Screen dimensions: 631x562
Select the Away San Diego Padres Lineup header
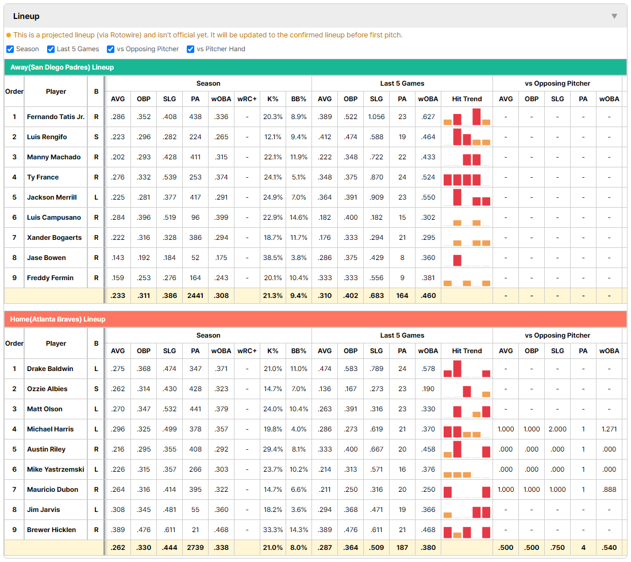tap(315, 67)
